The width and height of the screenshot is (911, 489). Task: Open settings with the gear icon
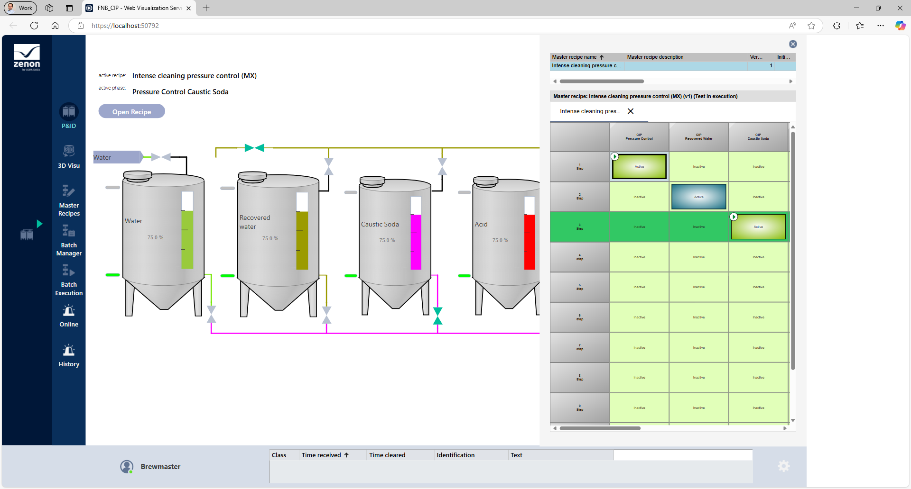(784, 466)
